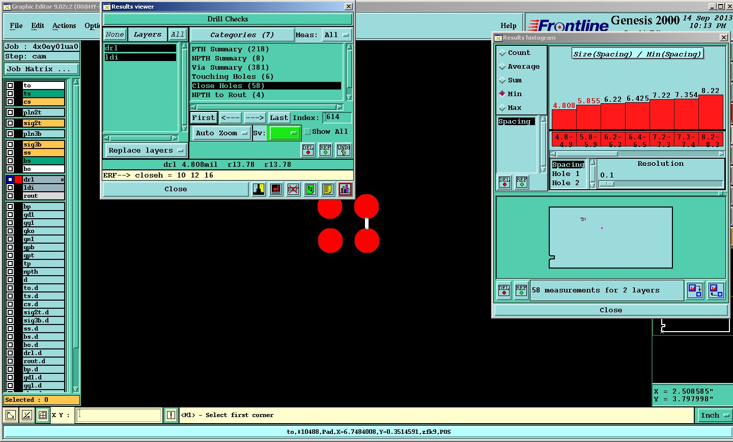
Task: Open the Actions menu
Action: (64, 25)
